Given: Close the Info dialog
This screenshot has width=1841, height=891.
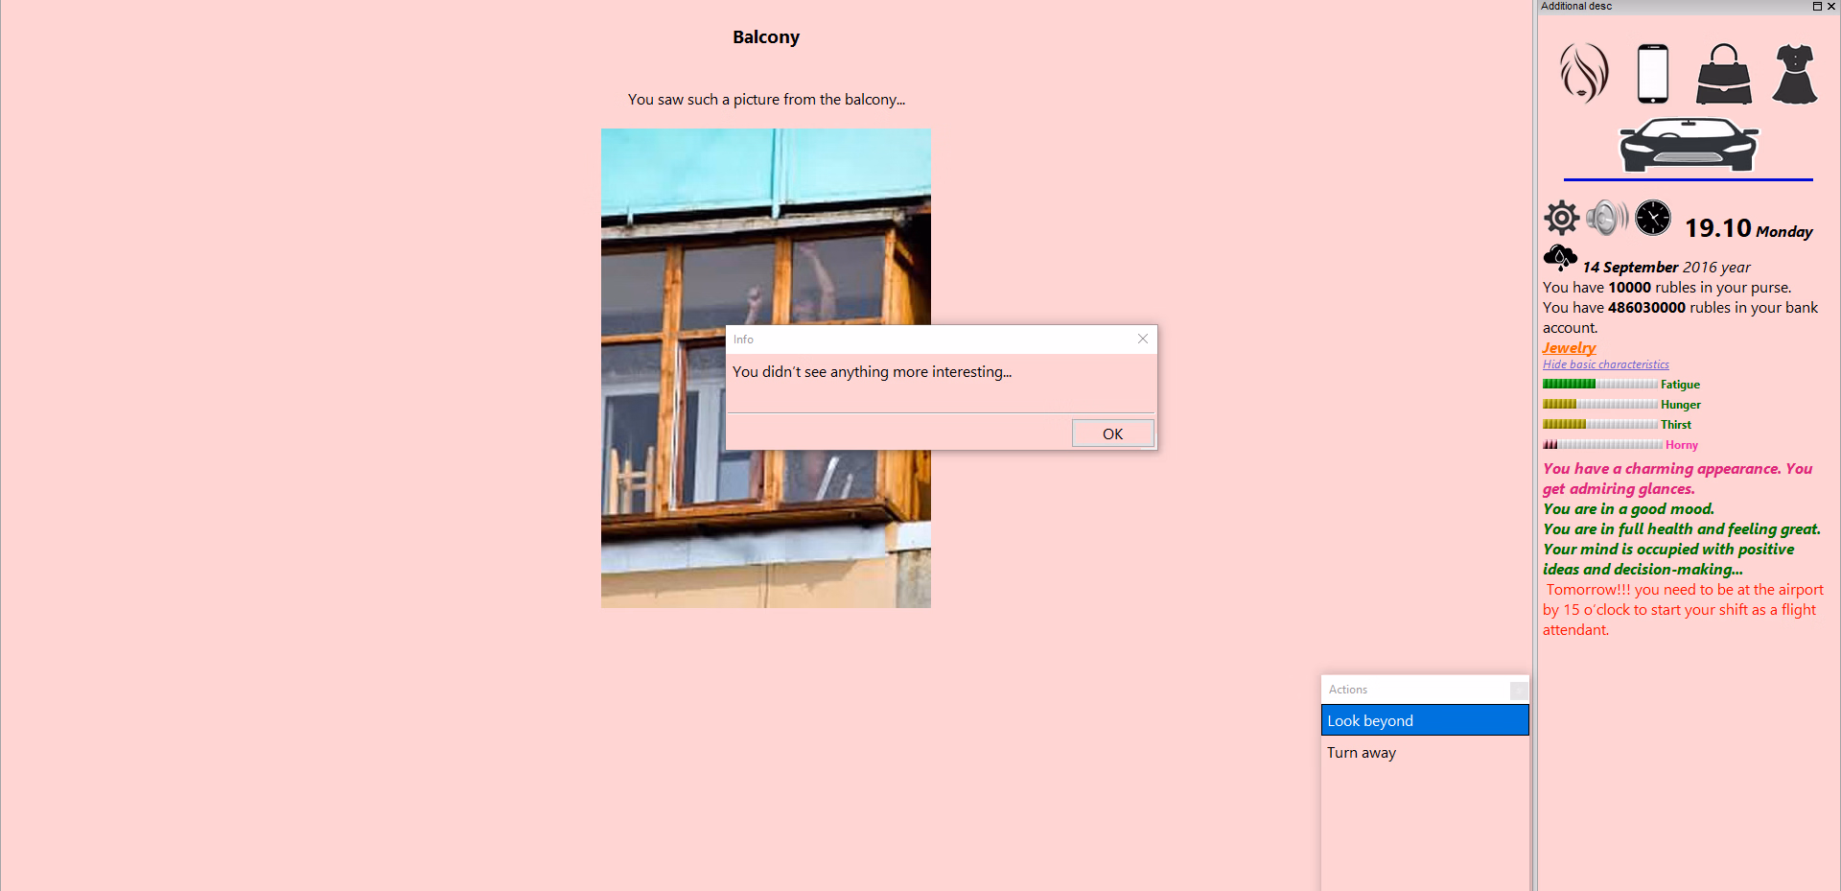Looking at the screenshot, I should [x=1143, y=339].
